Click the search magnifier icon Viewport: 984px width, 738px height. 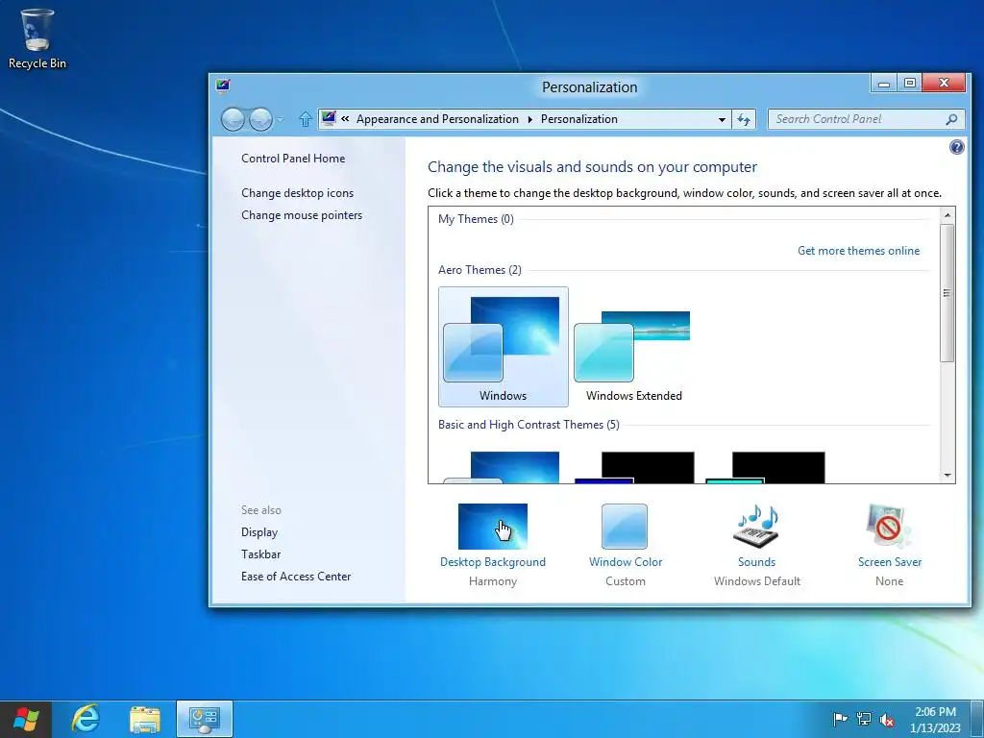click(x=951, y=119)
